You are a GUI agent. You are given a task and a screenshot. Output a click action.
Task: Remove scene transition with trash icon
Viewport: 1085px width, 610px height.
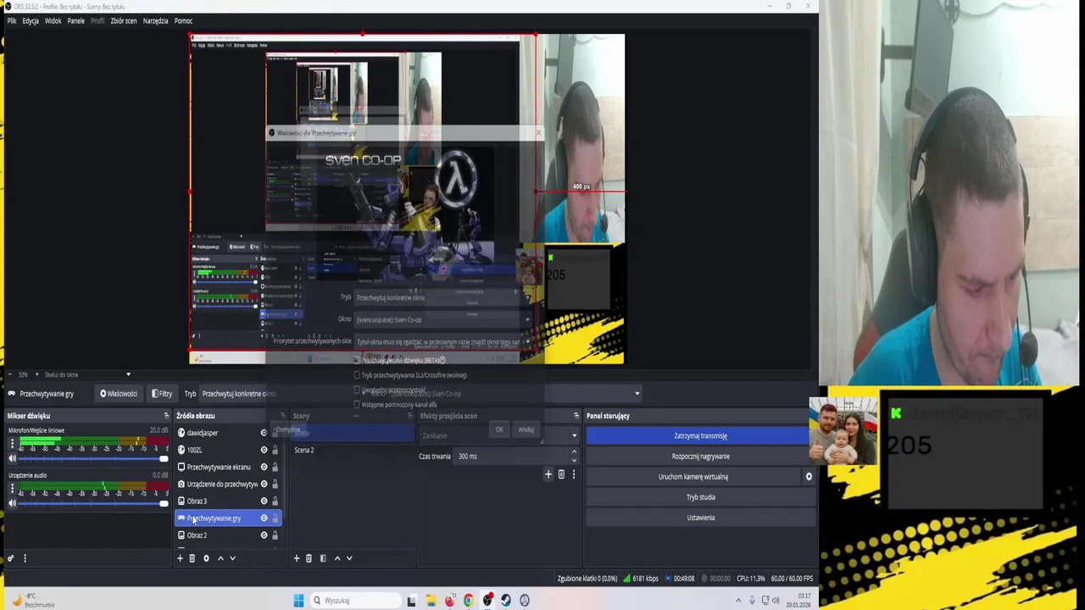pyautogui.click(x=561, y=474)
